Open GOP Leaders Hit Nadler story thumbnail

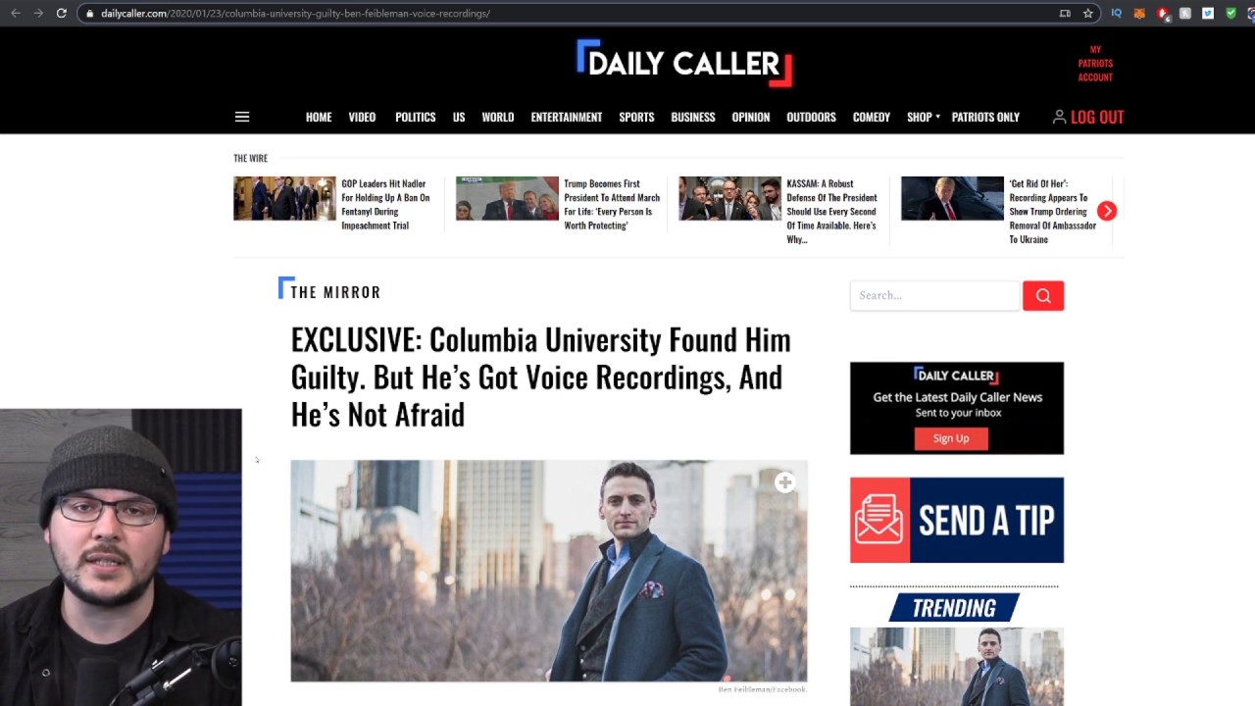click(x=284, y=198)
